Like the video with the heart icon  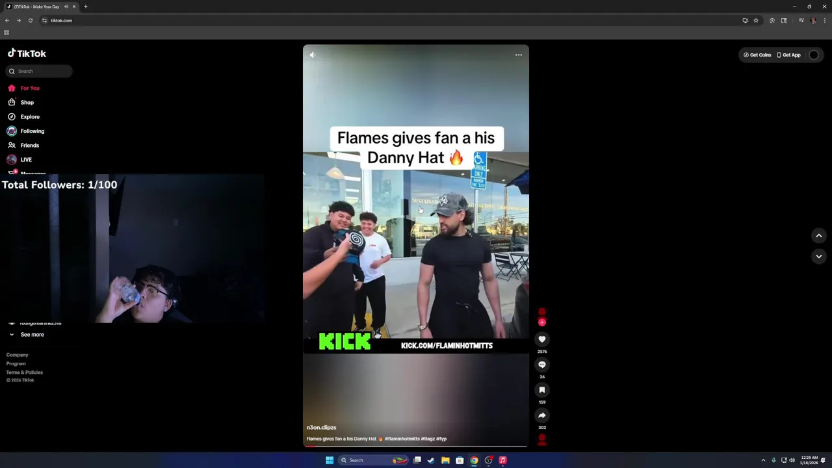click(541, 339)
